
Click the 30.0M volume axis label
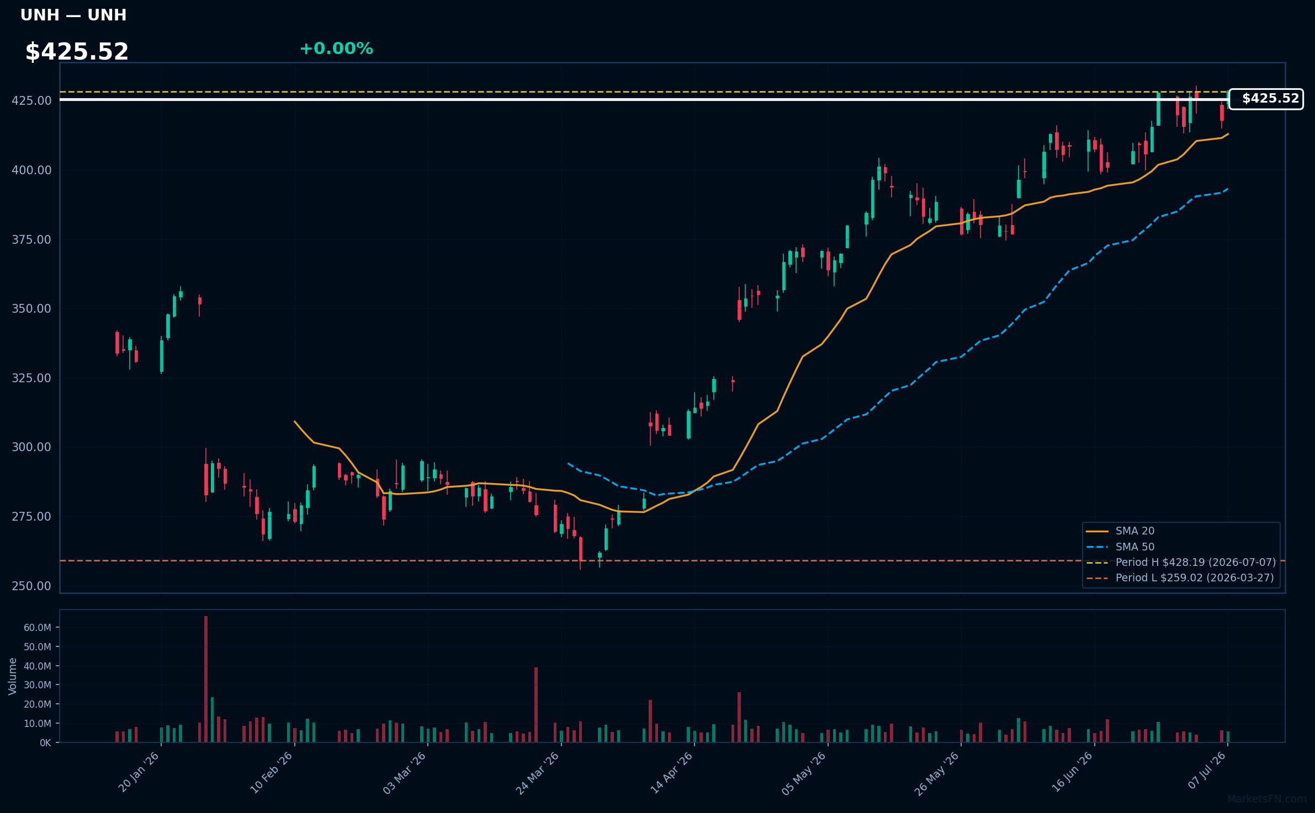tap(37, 685)
